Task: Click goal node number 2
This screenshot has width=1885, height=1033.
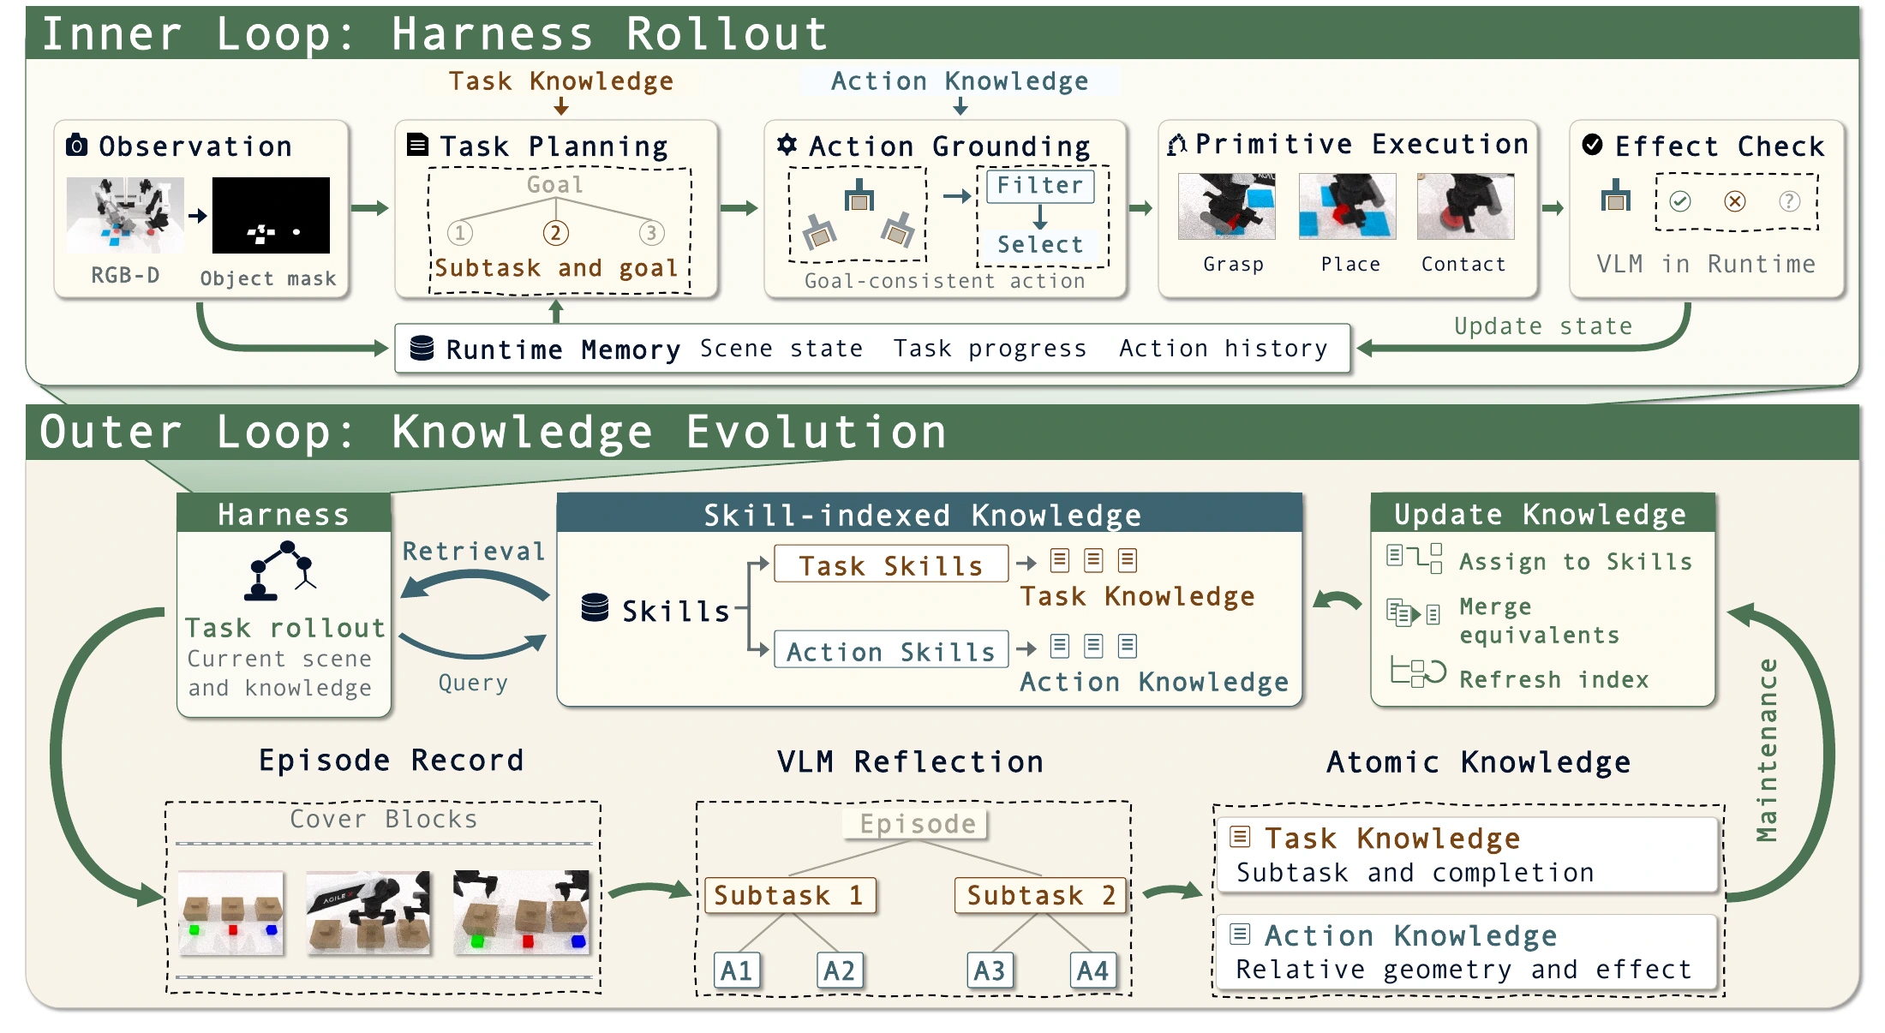Action: pyautogui.click(x=555, y=233)
